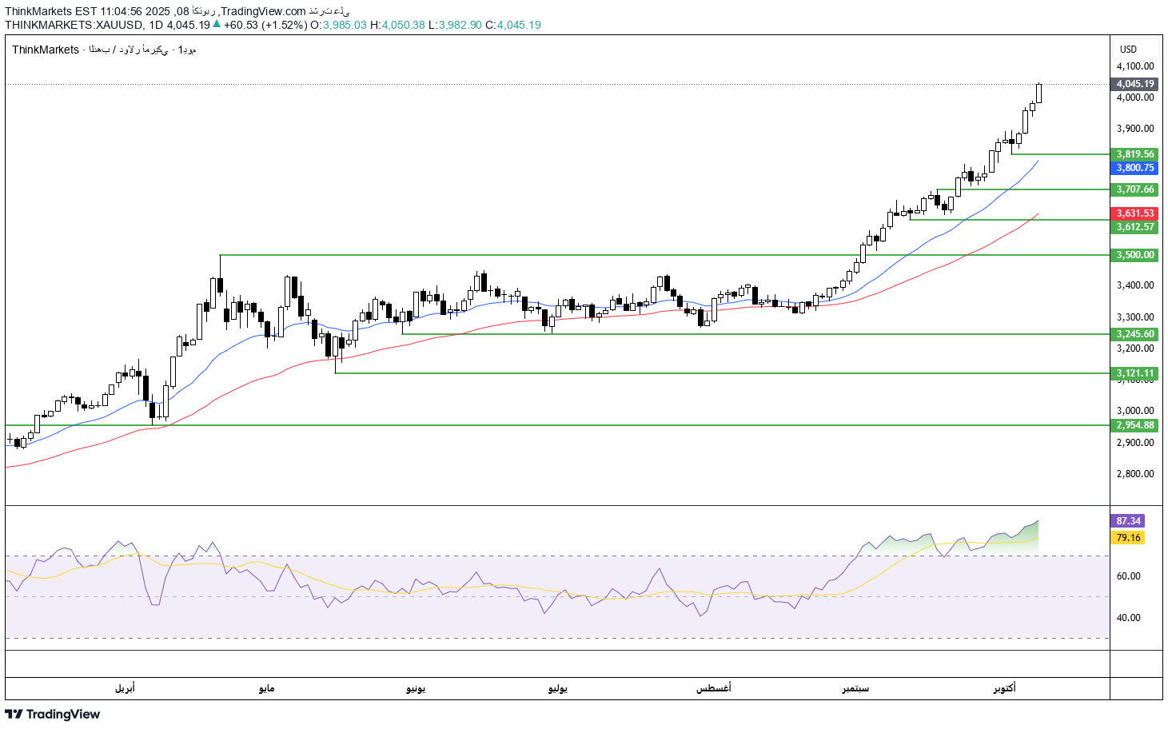Click the TradingView logo at bottom left
The image size is (1168, 729).
[54, 715]
